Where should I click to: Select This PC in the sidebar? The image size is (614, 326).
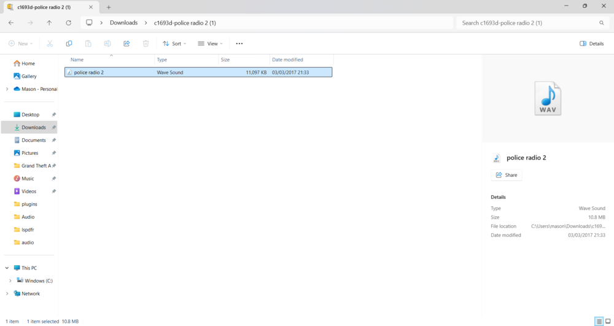(29, 268)
